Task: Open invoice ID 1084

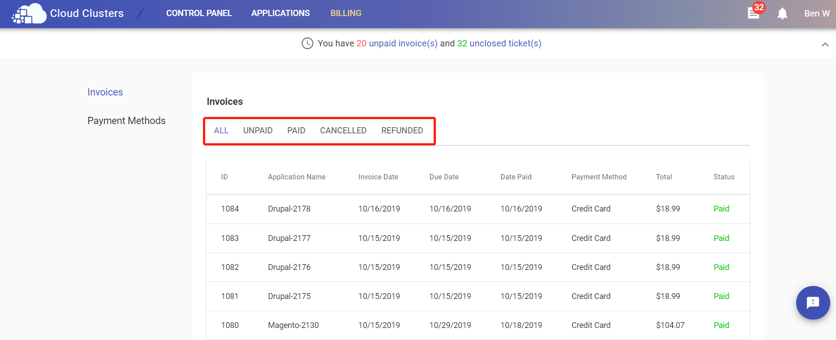Action: [230, 208]
